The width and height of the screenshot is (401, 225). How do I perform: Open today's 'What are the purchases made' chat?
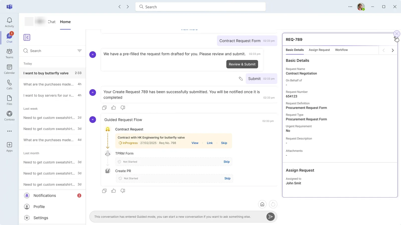[x=52, y=84]
